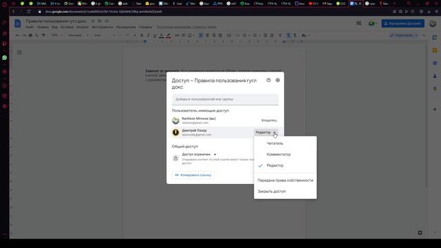Set left text alignment
This screenshot has width=441, height=248.
[x=201, y=35]
